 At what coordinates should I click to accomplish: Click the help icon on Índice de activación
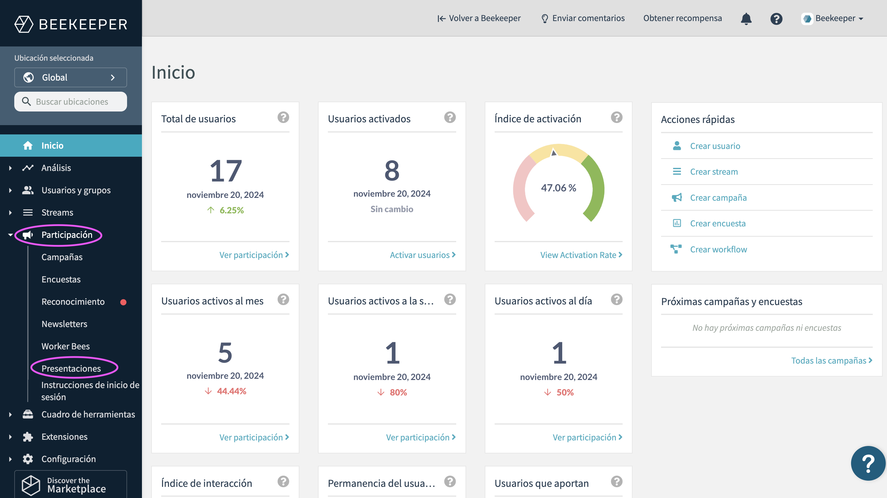(616, 117)
